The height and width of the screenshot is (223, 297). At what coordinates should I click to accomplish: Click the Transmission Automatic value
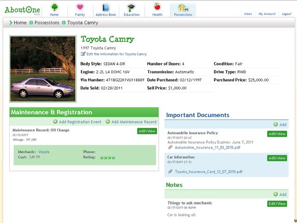pyautogui.click(x=185, y=72)
